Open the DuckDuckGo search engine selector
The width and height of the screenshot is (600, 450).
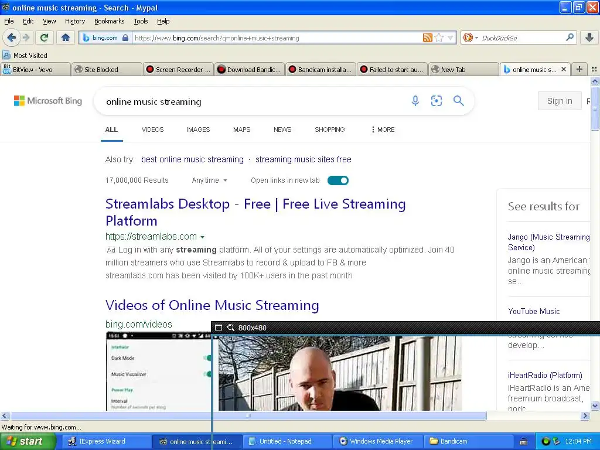coord(470,37)
